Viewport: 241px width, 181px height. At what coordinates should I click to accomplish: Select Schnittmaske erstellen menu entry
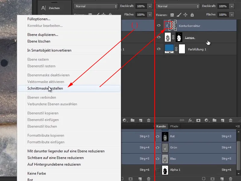pyautogui.click(x=69, y=88)
